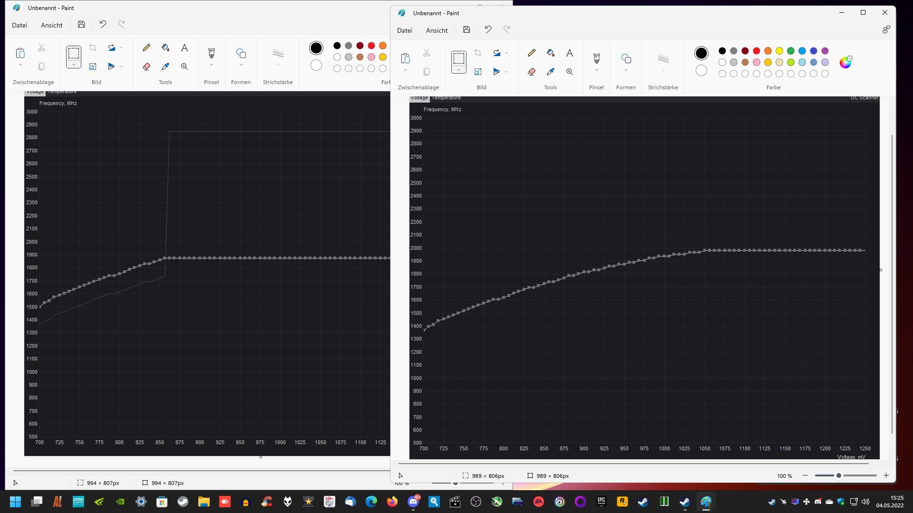Click Save icon in left Paint window

click(81, 24)
